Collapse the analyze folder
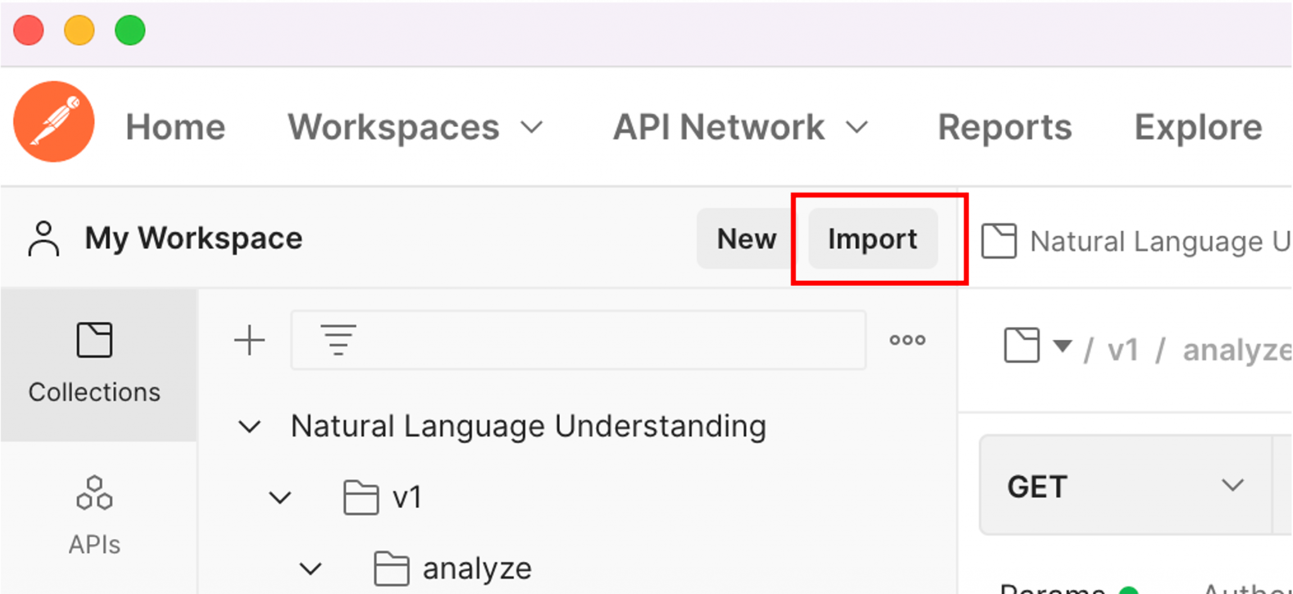This screenshot has height=594, width=1293. click(x=311, y=567)
